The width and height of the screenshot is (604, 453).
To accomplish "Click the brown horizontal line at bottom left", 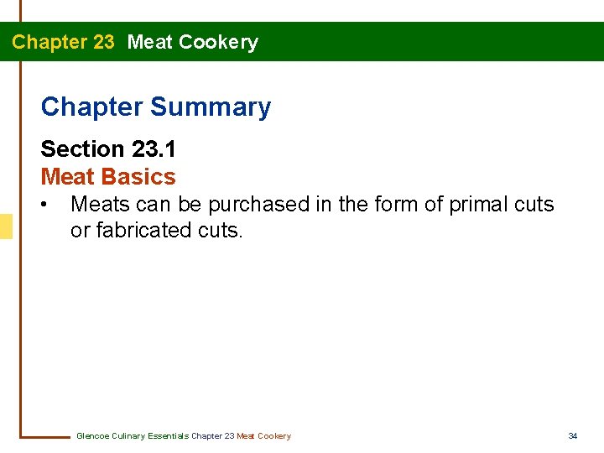I will point(46,436).
